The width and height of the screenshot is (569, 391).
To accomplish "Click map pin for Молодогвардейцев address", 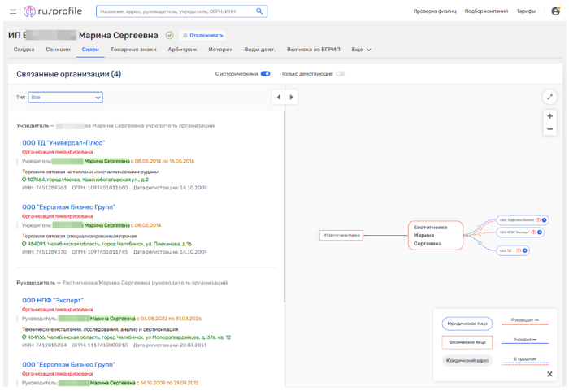I will 24,337.
